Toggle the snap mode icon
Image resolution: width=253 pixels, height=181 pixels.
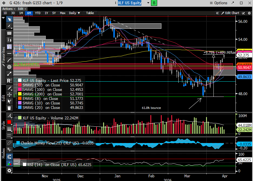[10, 150]
